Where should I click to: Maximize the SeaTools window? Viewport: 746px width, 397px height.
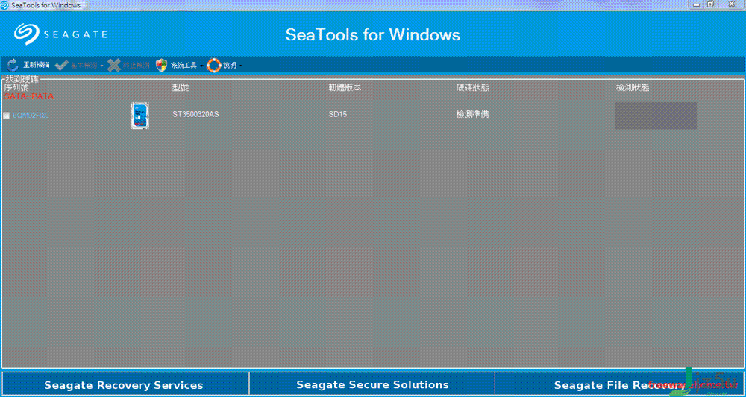coord(710,4)
